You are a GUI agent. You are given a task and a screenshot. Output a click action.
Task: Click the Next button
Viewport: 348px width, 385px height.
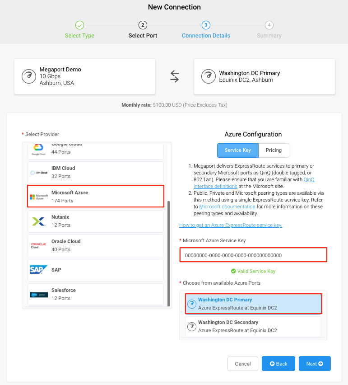pos(315,364)
